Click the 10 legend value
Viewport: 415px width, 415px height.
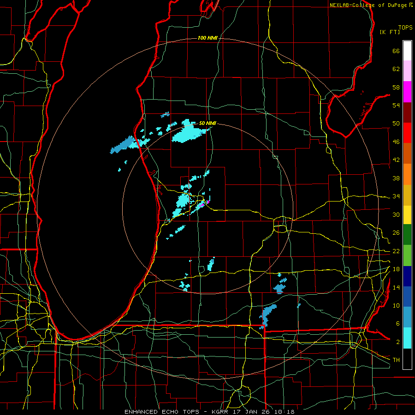pyautogui.click(x=396, y=306)
